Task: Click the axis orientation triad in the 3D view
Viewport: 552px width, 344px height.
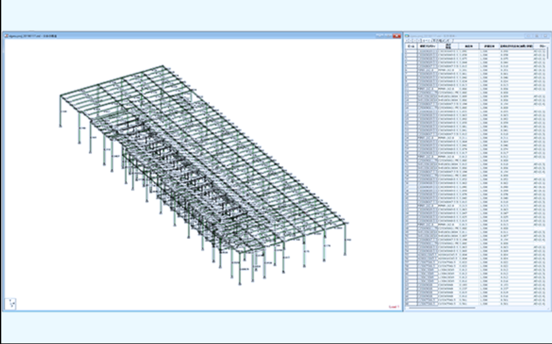Action: coord(11,302)
